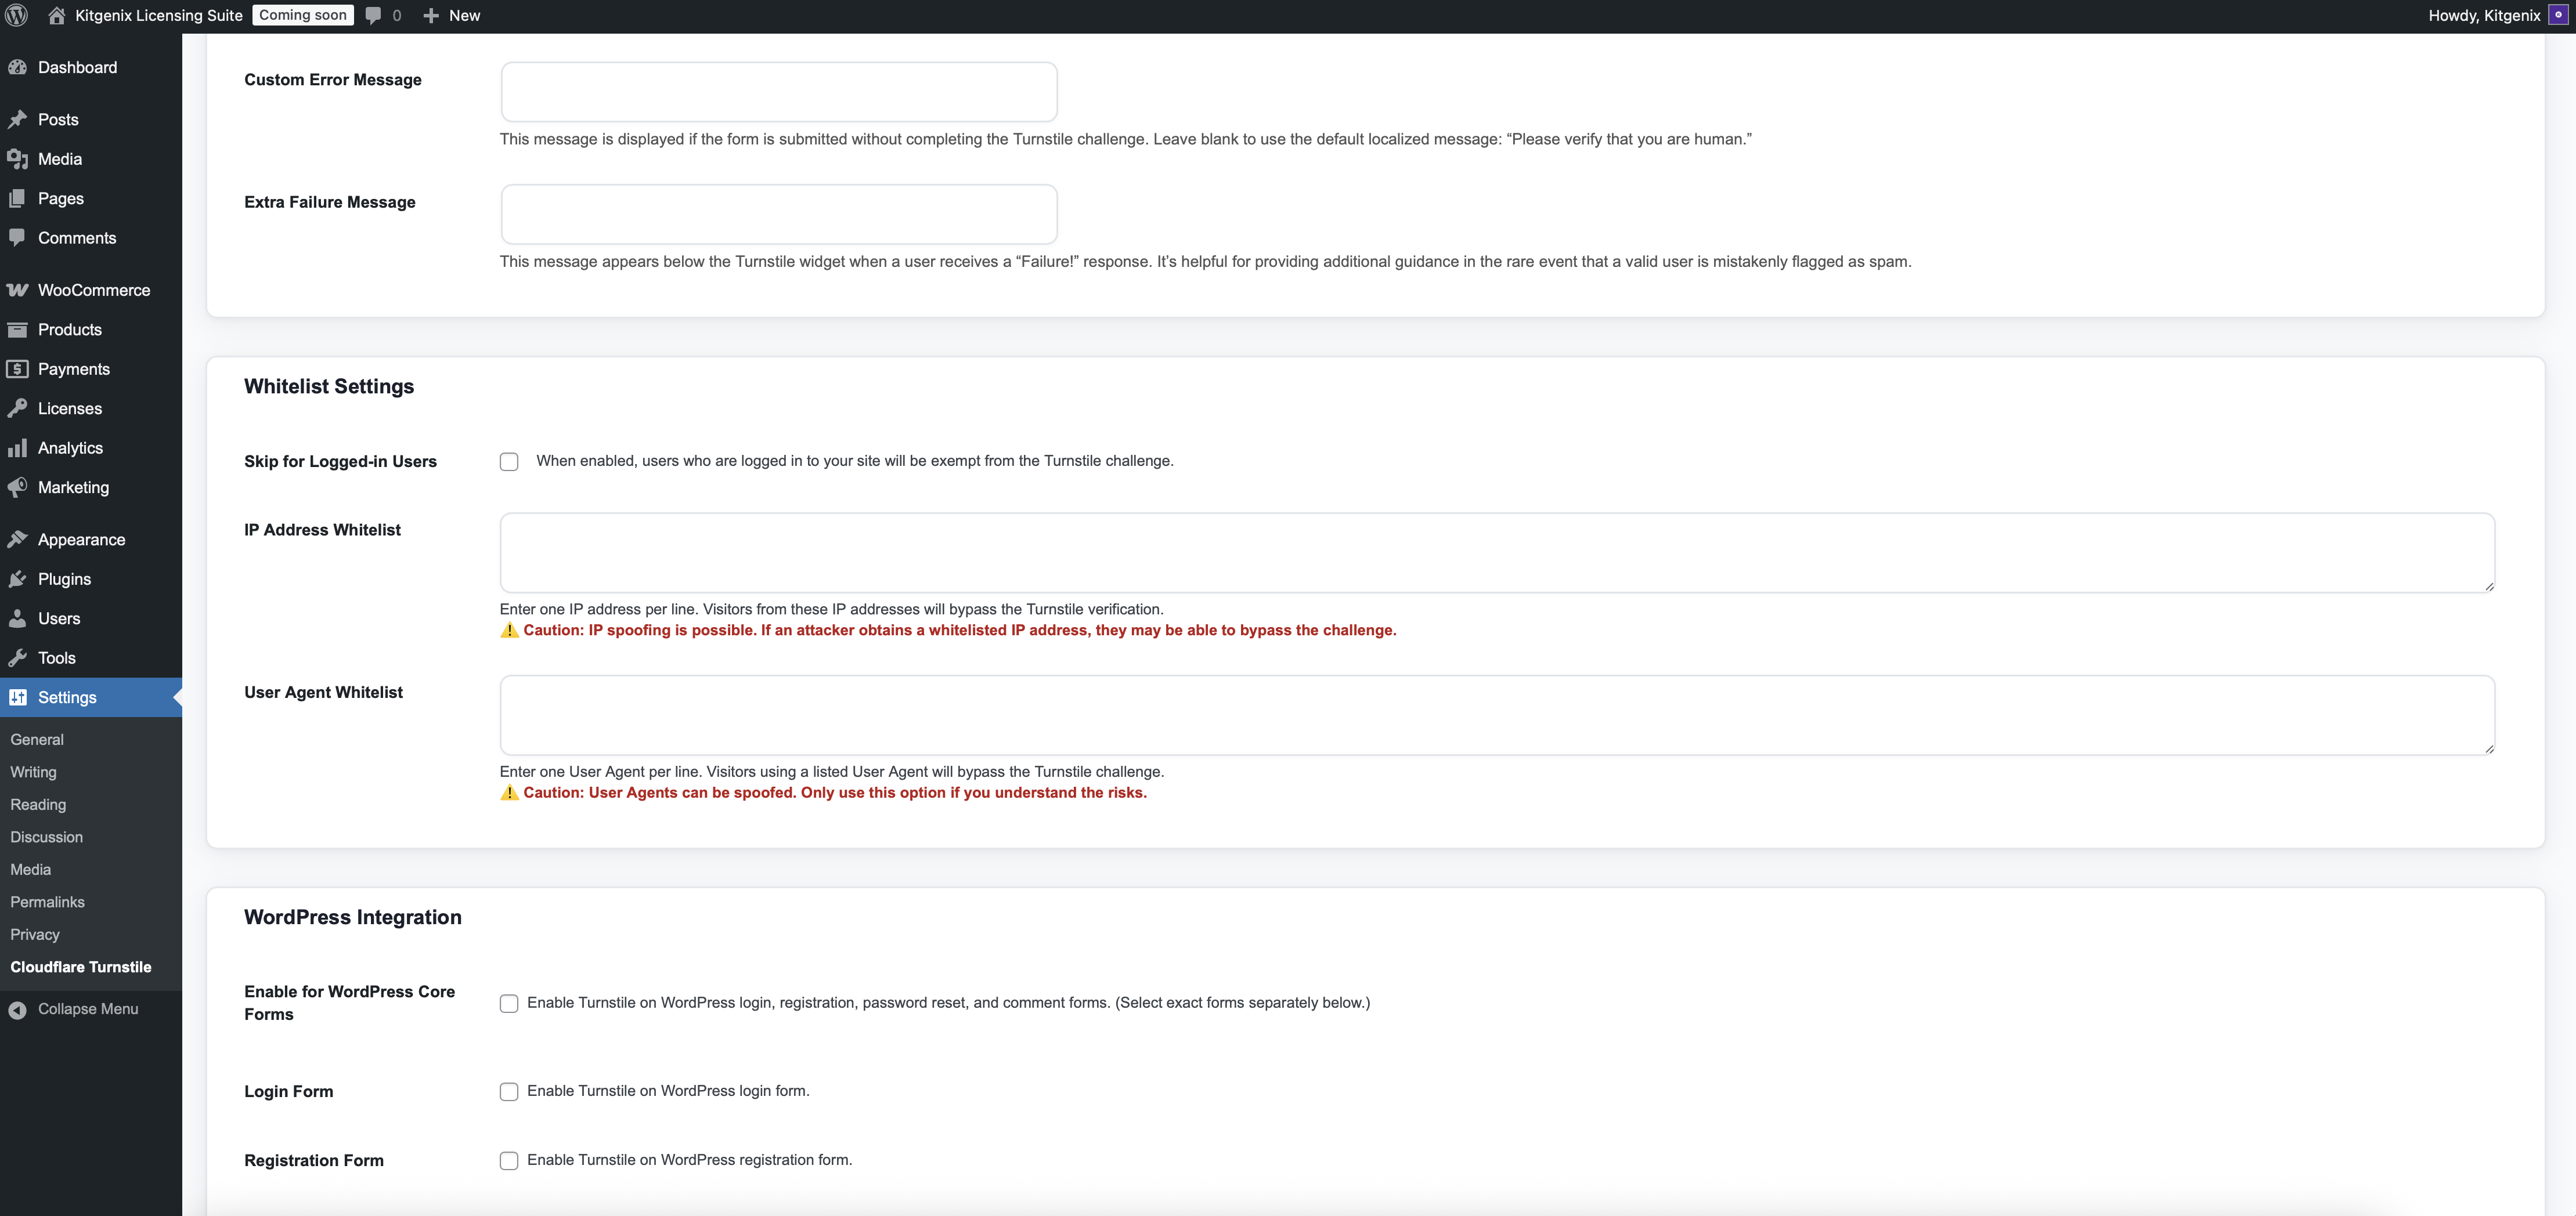Image resolution: width=2576 pixels, height=1216 pixels.
Task: Click the Settings sliders icon
Action: point(17,697)
